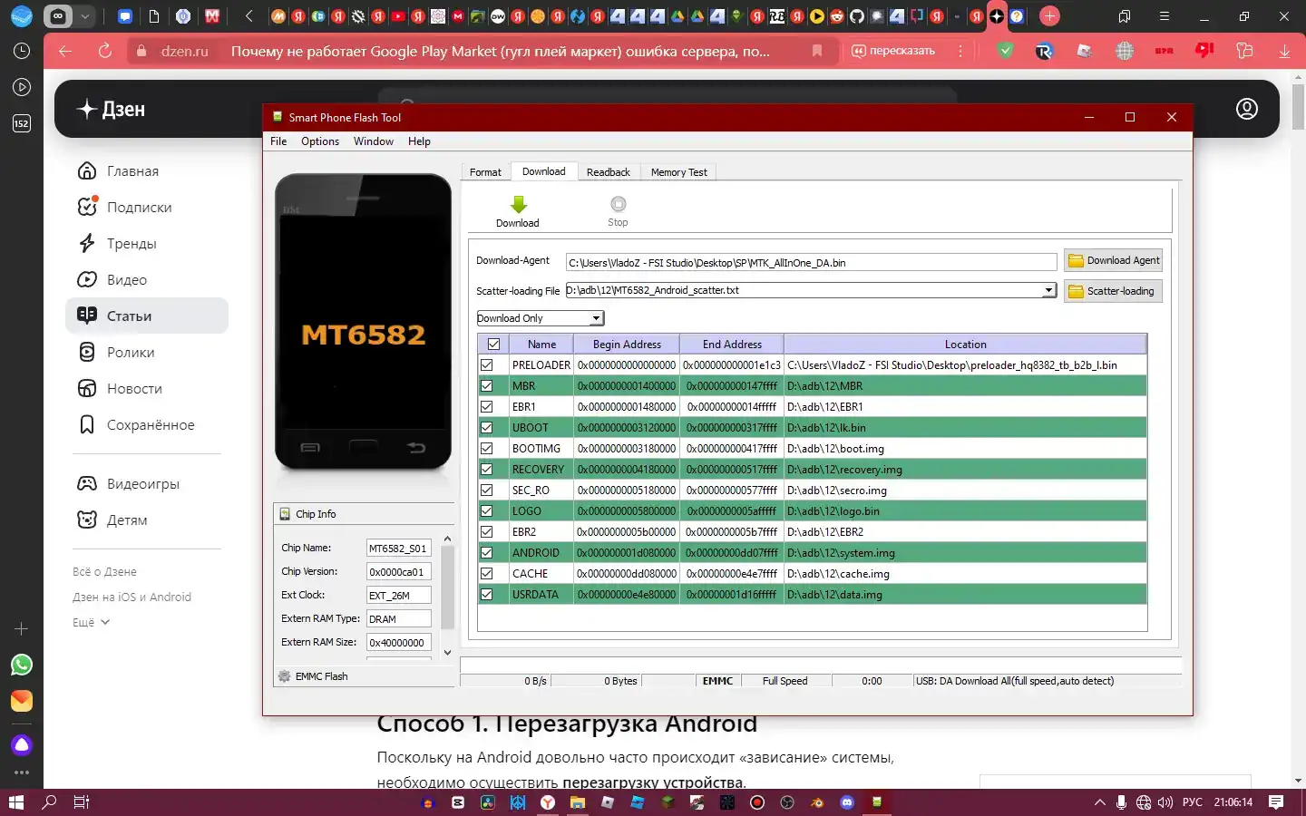Click the green Download arrow icon
The image size is (1306, 816).
[x=518, y=205]
